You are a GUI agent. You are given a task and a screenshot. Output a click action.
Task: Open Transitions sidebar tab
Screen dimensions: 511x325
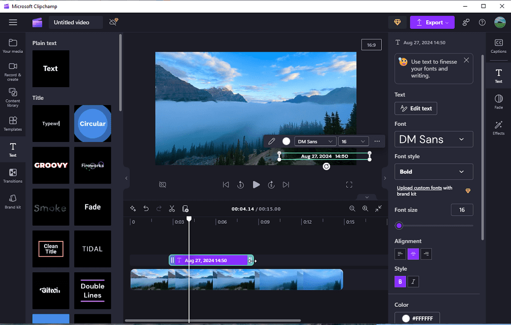pyautogui.click(x=13, y=176)
